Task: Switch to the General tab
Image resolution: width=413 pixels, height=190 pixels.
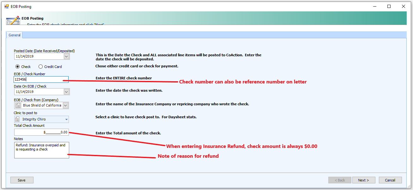Action: pyautogui.click(x=15, y=35)
